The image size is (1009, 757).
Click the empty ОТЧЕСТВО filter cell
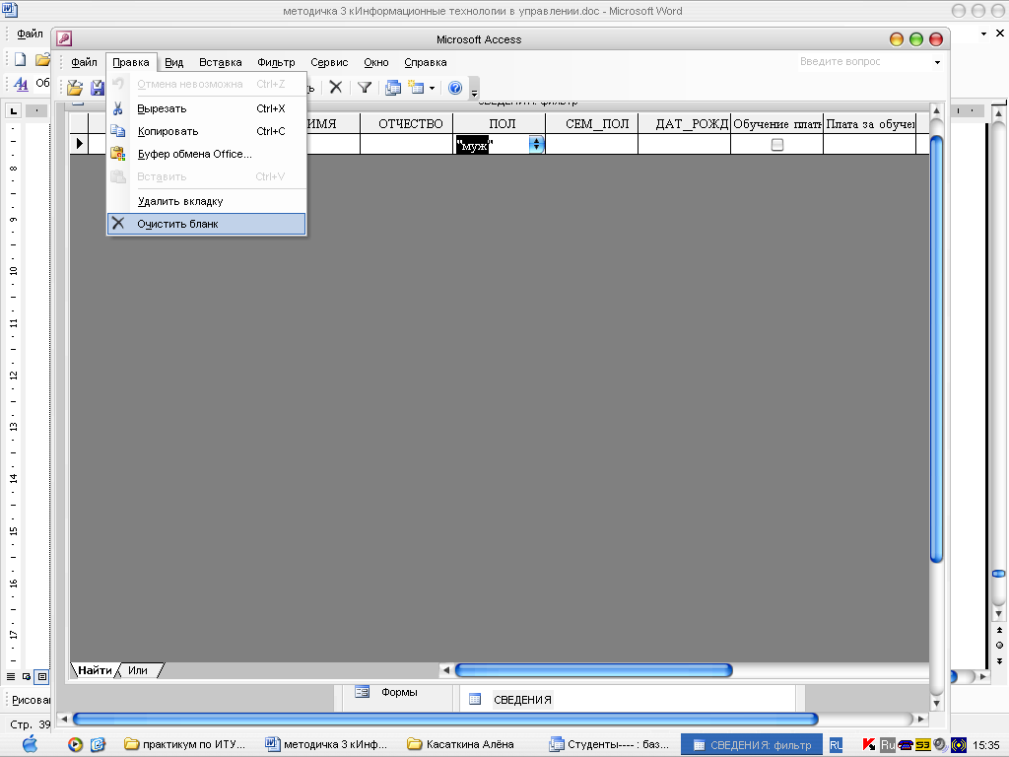[x=407, y=144]
